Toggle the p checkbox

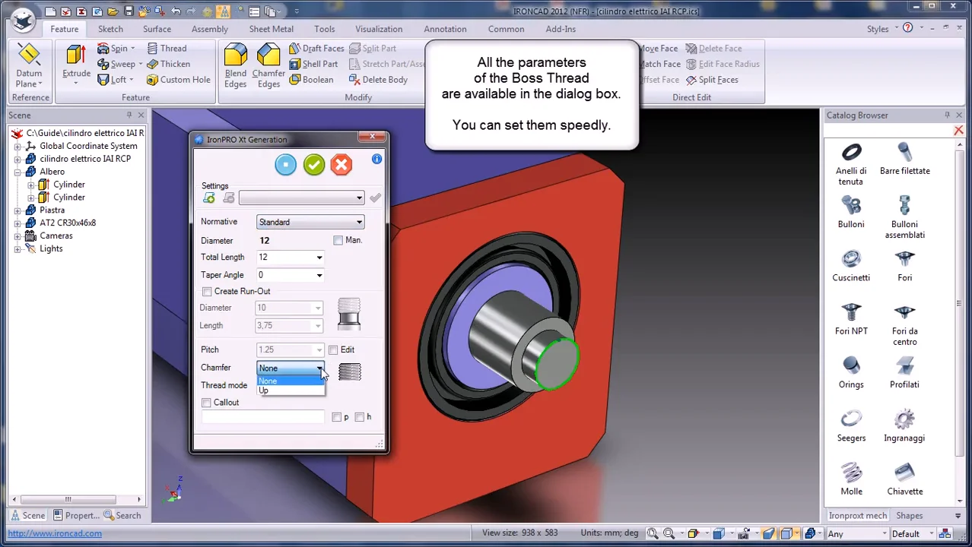tap(337, 417)
